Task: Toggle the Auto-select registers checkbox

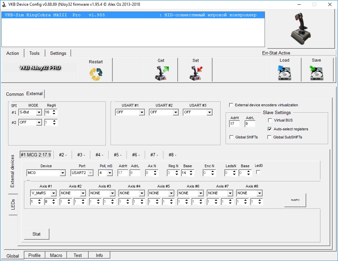Action: pyautogui.click(x=270, y=129)
